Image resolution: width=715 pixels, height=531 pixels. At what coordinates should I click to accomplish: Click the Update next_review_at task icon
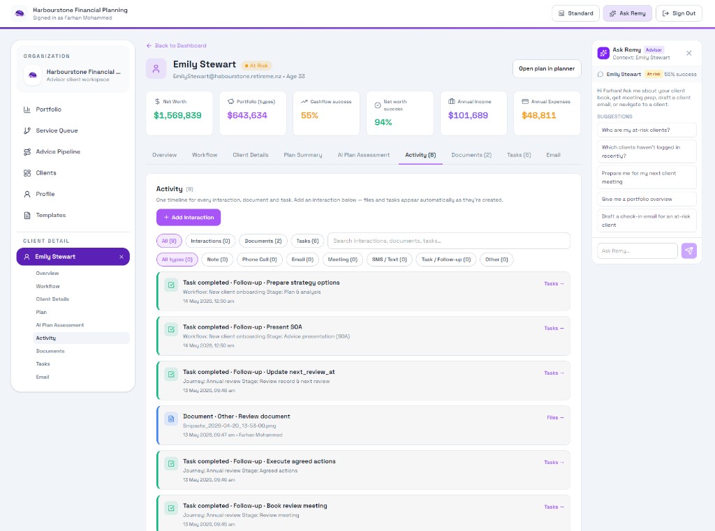pyautogui.click(x=171, y=375)
